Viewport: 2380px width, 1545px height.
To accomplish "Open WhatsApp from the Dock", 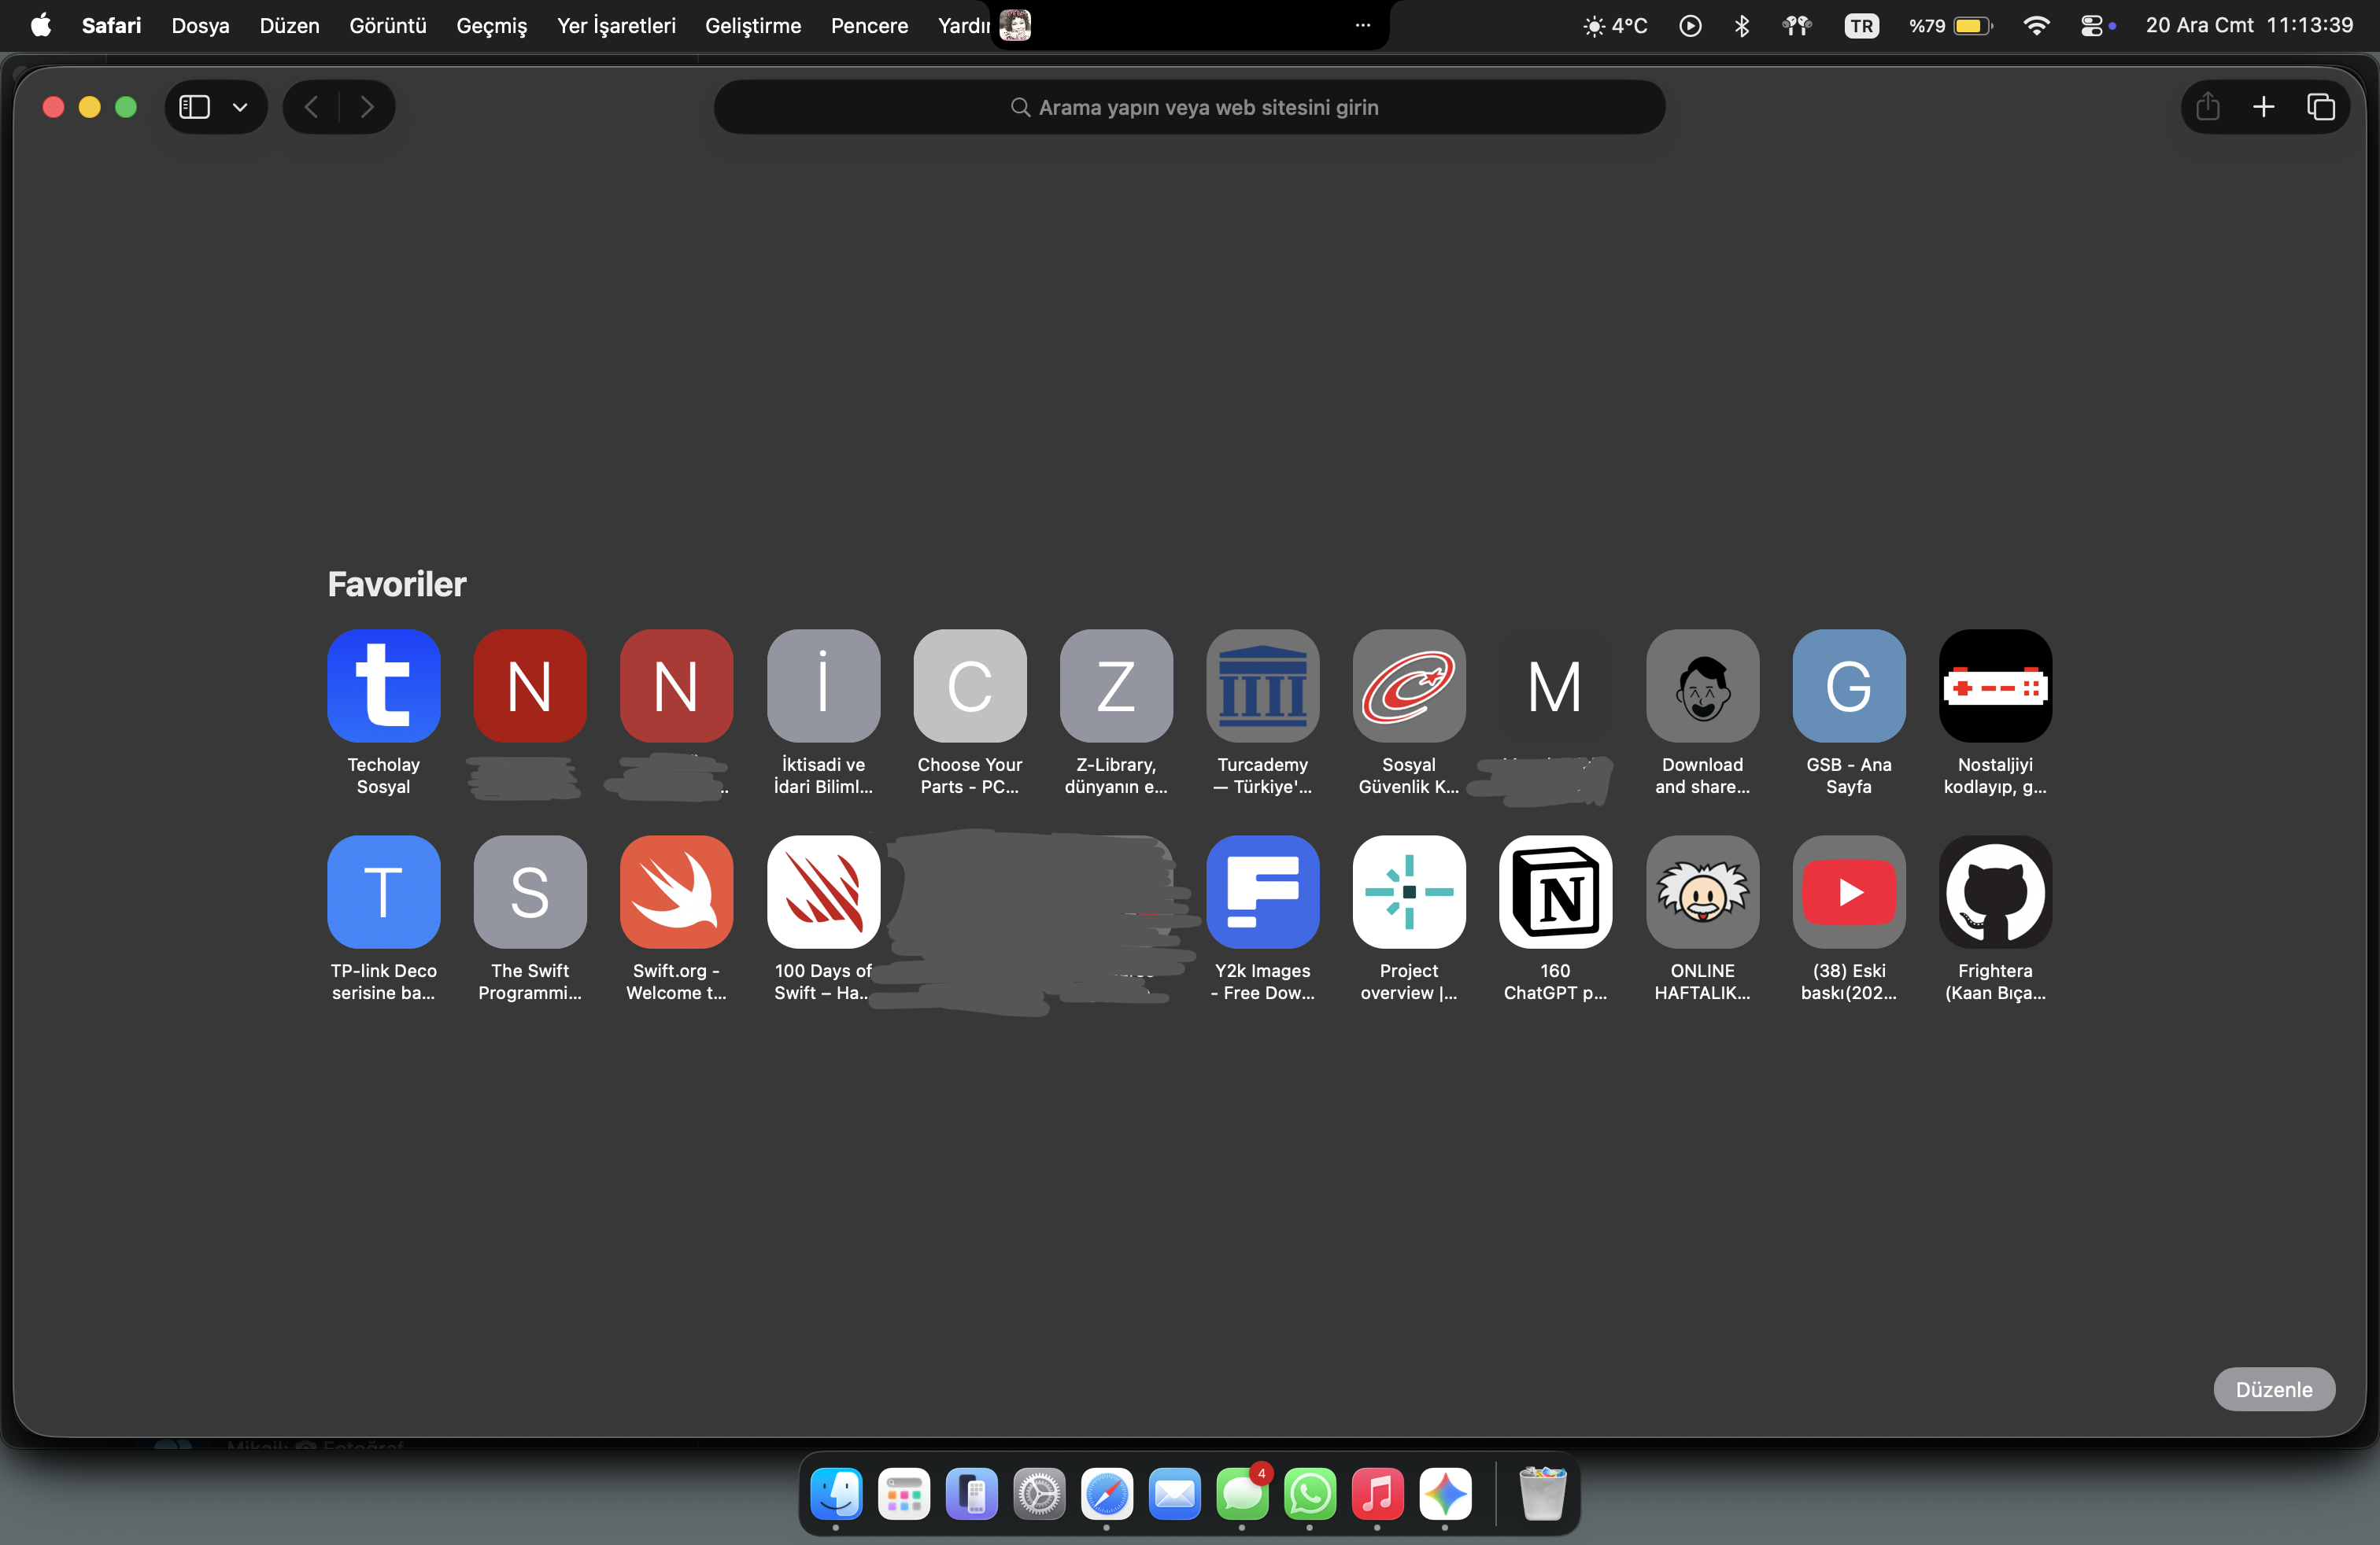I will (1310, 1494).
